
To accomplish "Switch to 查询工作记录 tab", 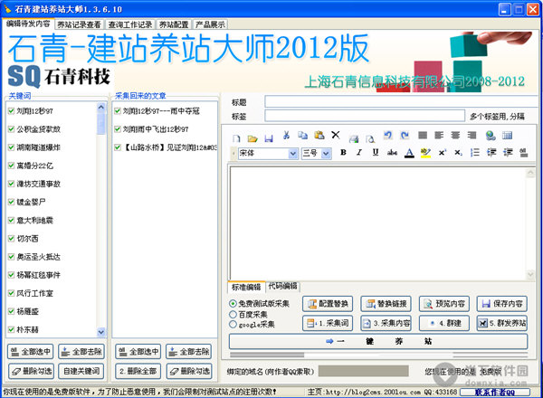I will pos(129,24).
